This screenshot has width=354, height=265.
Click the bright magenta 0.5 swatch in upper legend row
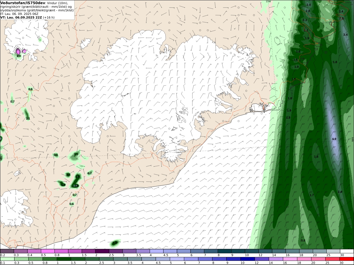(x=48, y=251)
